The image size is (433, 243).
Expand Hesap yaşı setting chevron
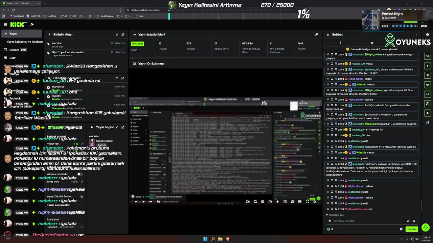[82, 144]
